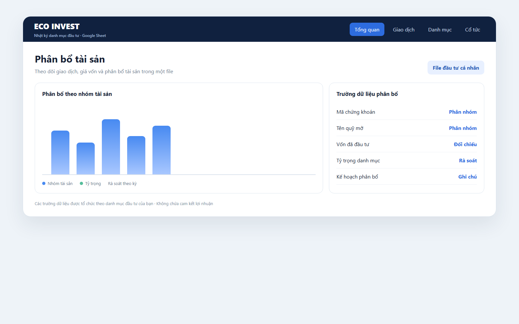The image size is (519, 324).
Task: Click Phân nhóm next to Tên quỹ mở
Action: 463,128
